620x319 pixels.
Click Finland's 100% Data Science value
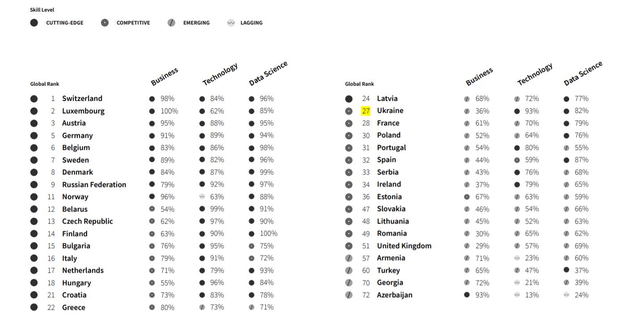click(268, 234)
